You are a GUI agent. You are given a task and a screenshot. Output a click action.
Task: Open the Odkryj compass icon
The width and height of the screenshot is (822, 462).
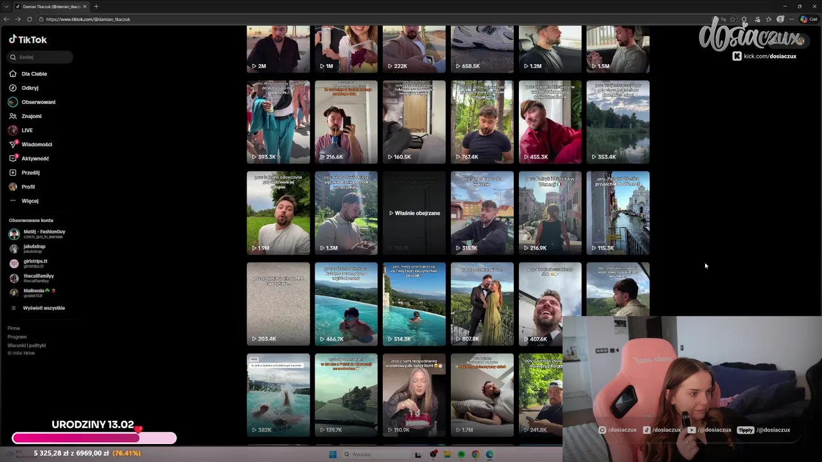pos(13,88)
